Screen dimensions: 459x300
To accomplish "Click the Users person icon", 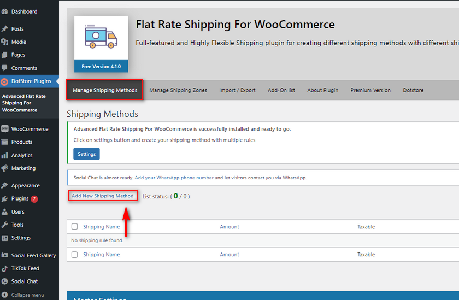I will pos(4,211).
